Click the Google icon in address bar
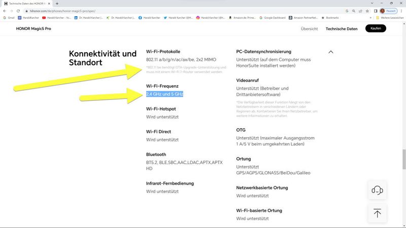This screenshot has width=406, height=228. 347,11
